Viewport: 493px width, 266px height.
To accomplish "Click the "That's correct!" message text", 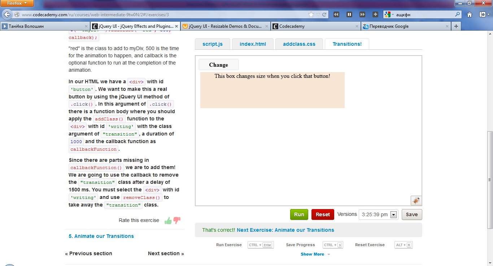I will pyautogui.click(x=219, y=230).
